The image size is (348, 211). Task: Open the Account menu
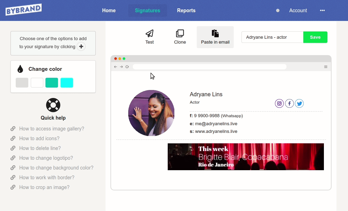pos(298,10)
